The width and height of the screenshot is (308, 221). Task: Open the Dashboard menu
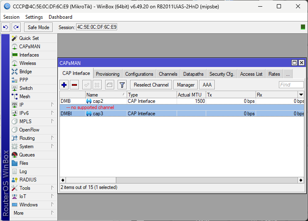[x=61, y=17]
